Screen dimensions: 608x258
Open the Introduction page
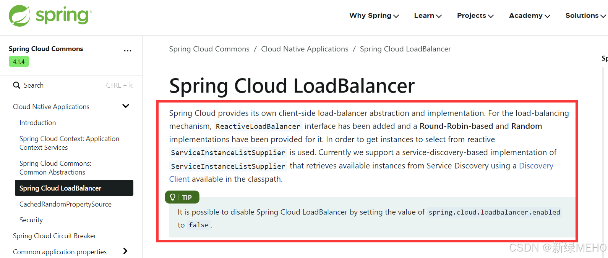(37, 123)
